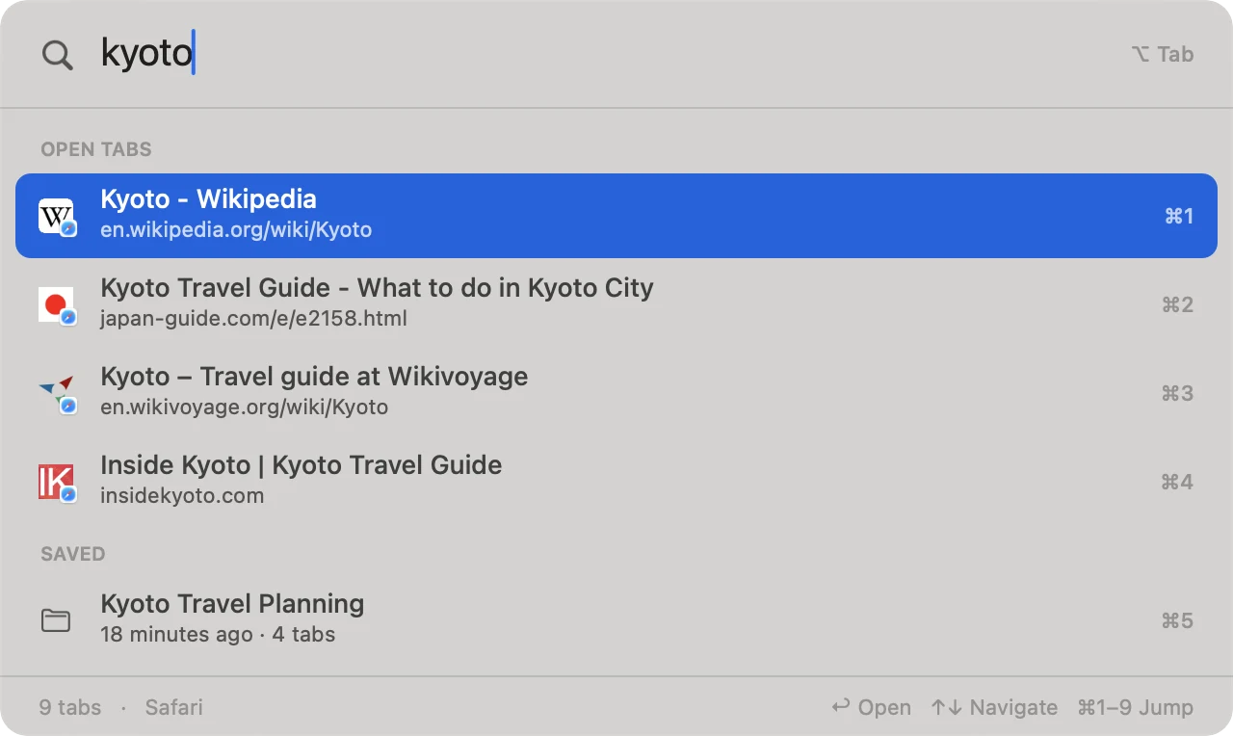Screen dimensions: 1233x736
Task: Click the Safari label in the footer
Action: click(174, 707)
